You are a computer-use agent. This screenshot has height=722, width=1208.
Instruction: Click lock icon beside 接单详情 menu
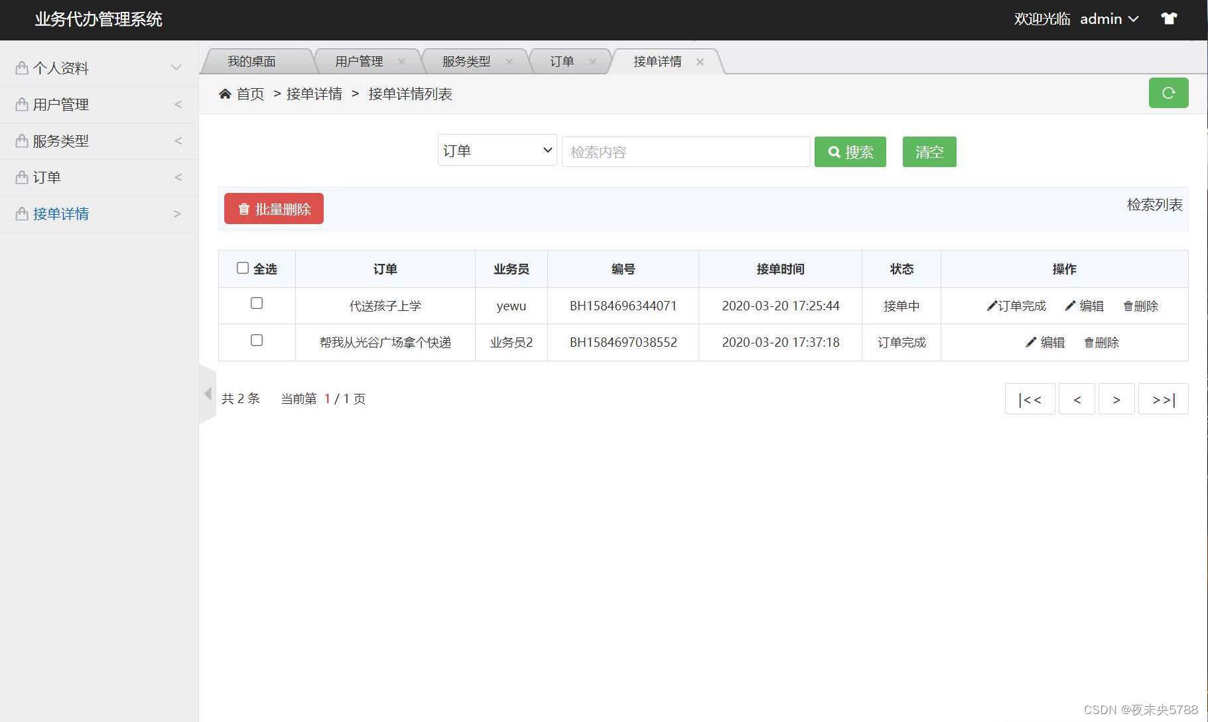click(22, 213)
